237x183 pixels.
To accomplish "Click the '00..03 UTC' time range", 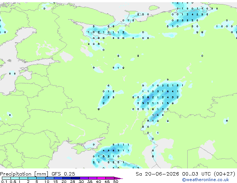I will click(x=196, y=174).
